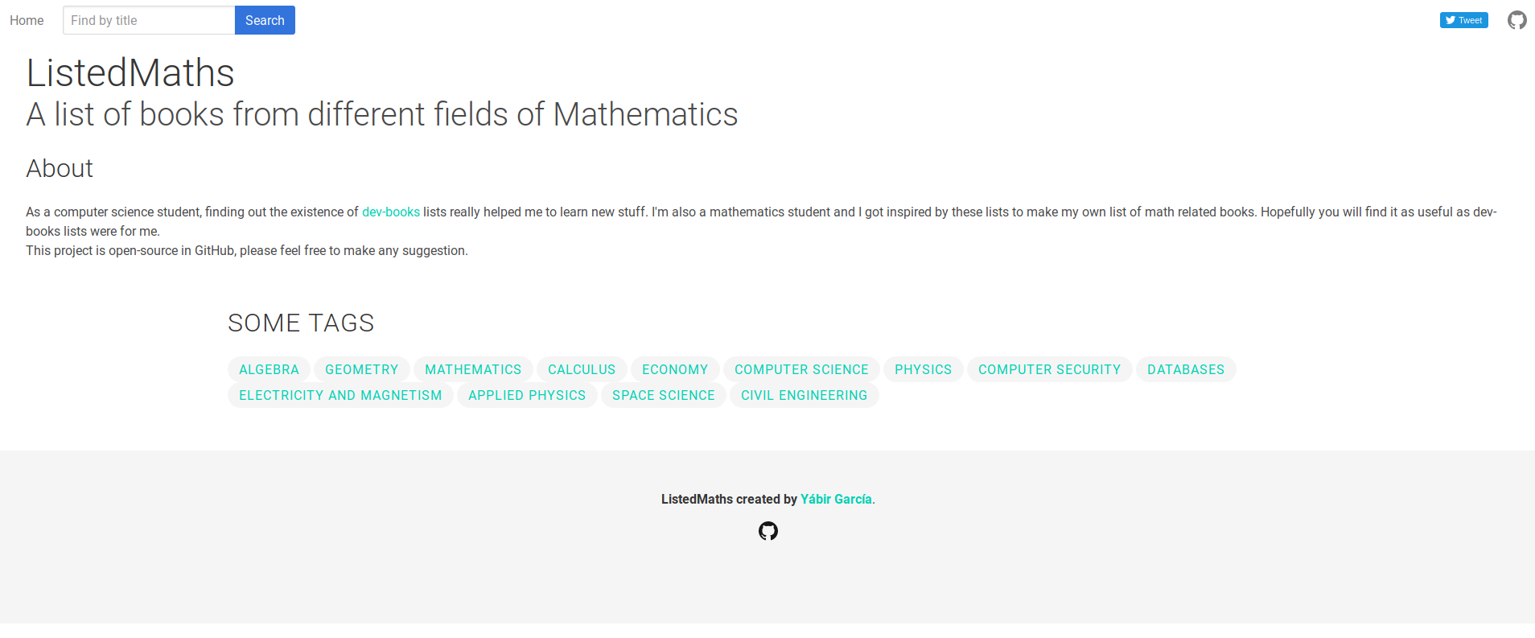Navigate using the Home menu item
Screen dimensions: 1535x638
pos(27,20)
